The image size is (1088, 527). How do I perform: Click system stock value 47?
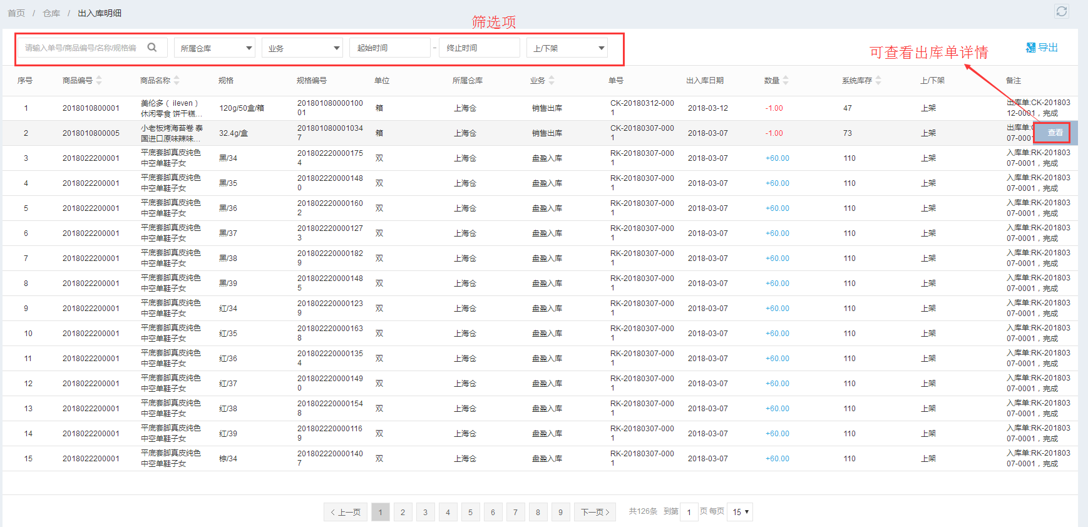[x=848, y=108]
